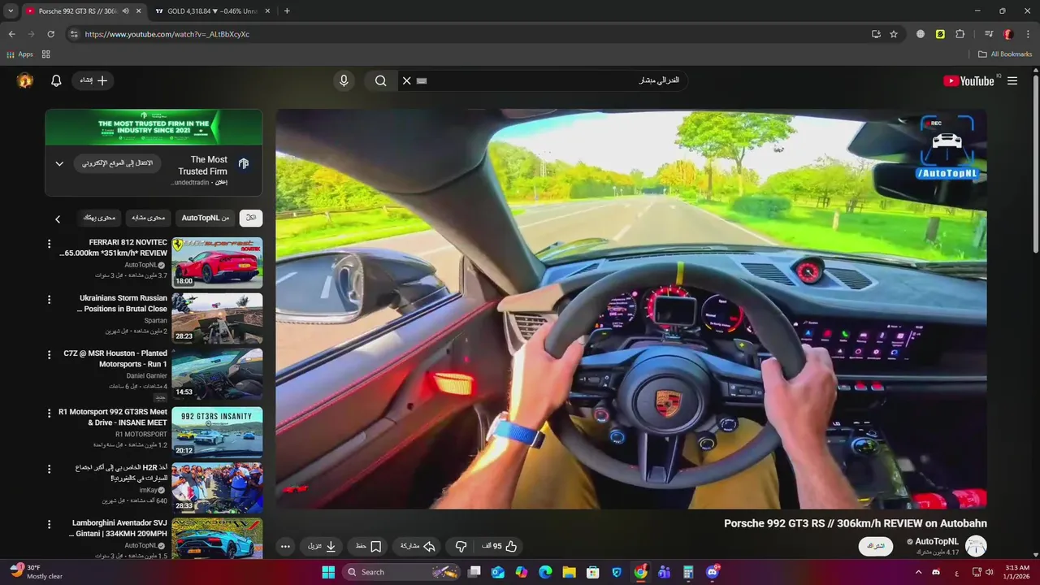Image resolution: width=1040 pixels, height=585 pixels.
Task: Open a new browser tab
Action: tap(287, 11)
